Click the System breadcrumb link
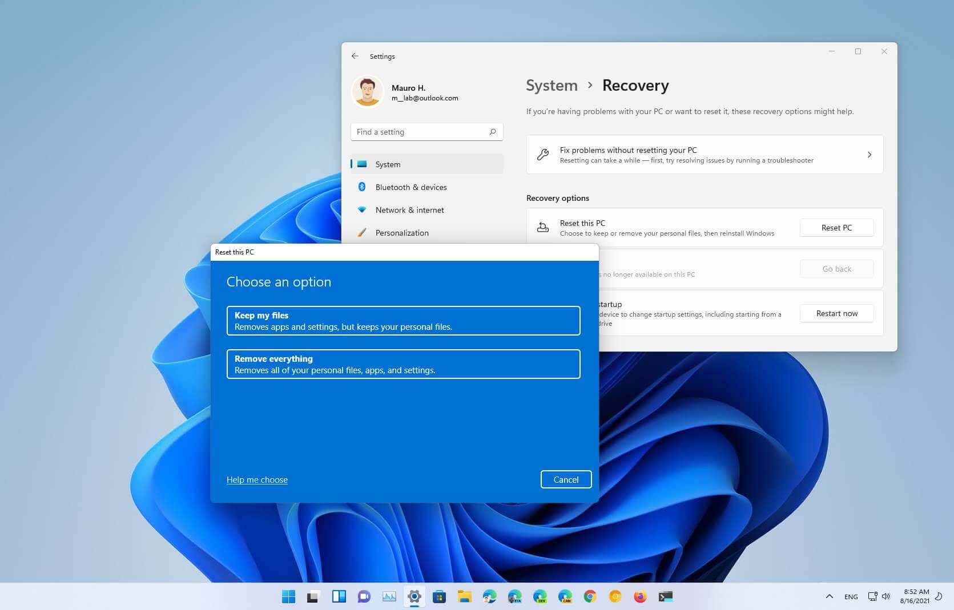Screen dimensions: 954x610 coord(552,86)
